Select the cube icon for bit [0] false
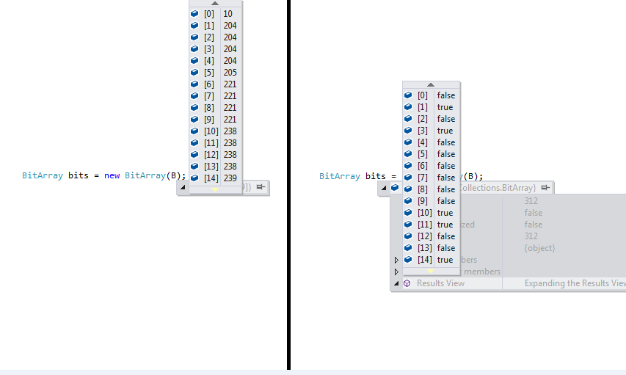This screenshot has height=375, width=626. pyautogui.click(x=408, y=95)
